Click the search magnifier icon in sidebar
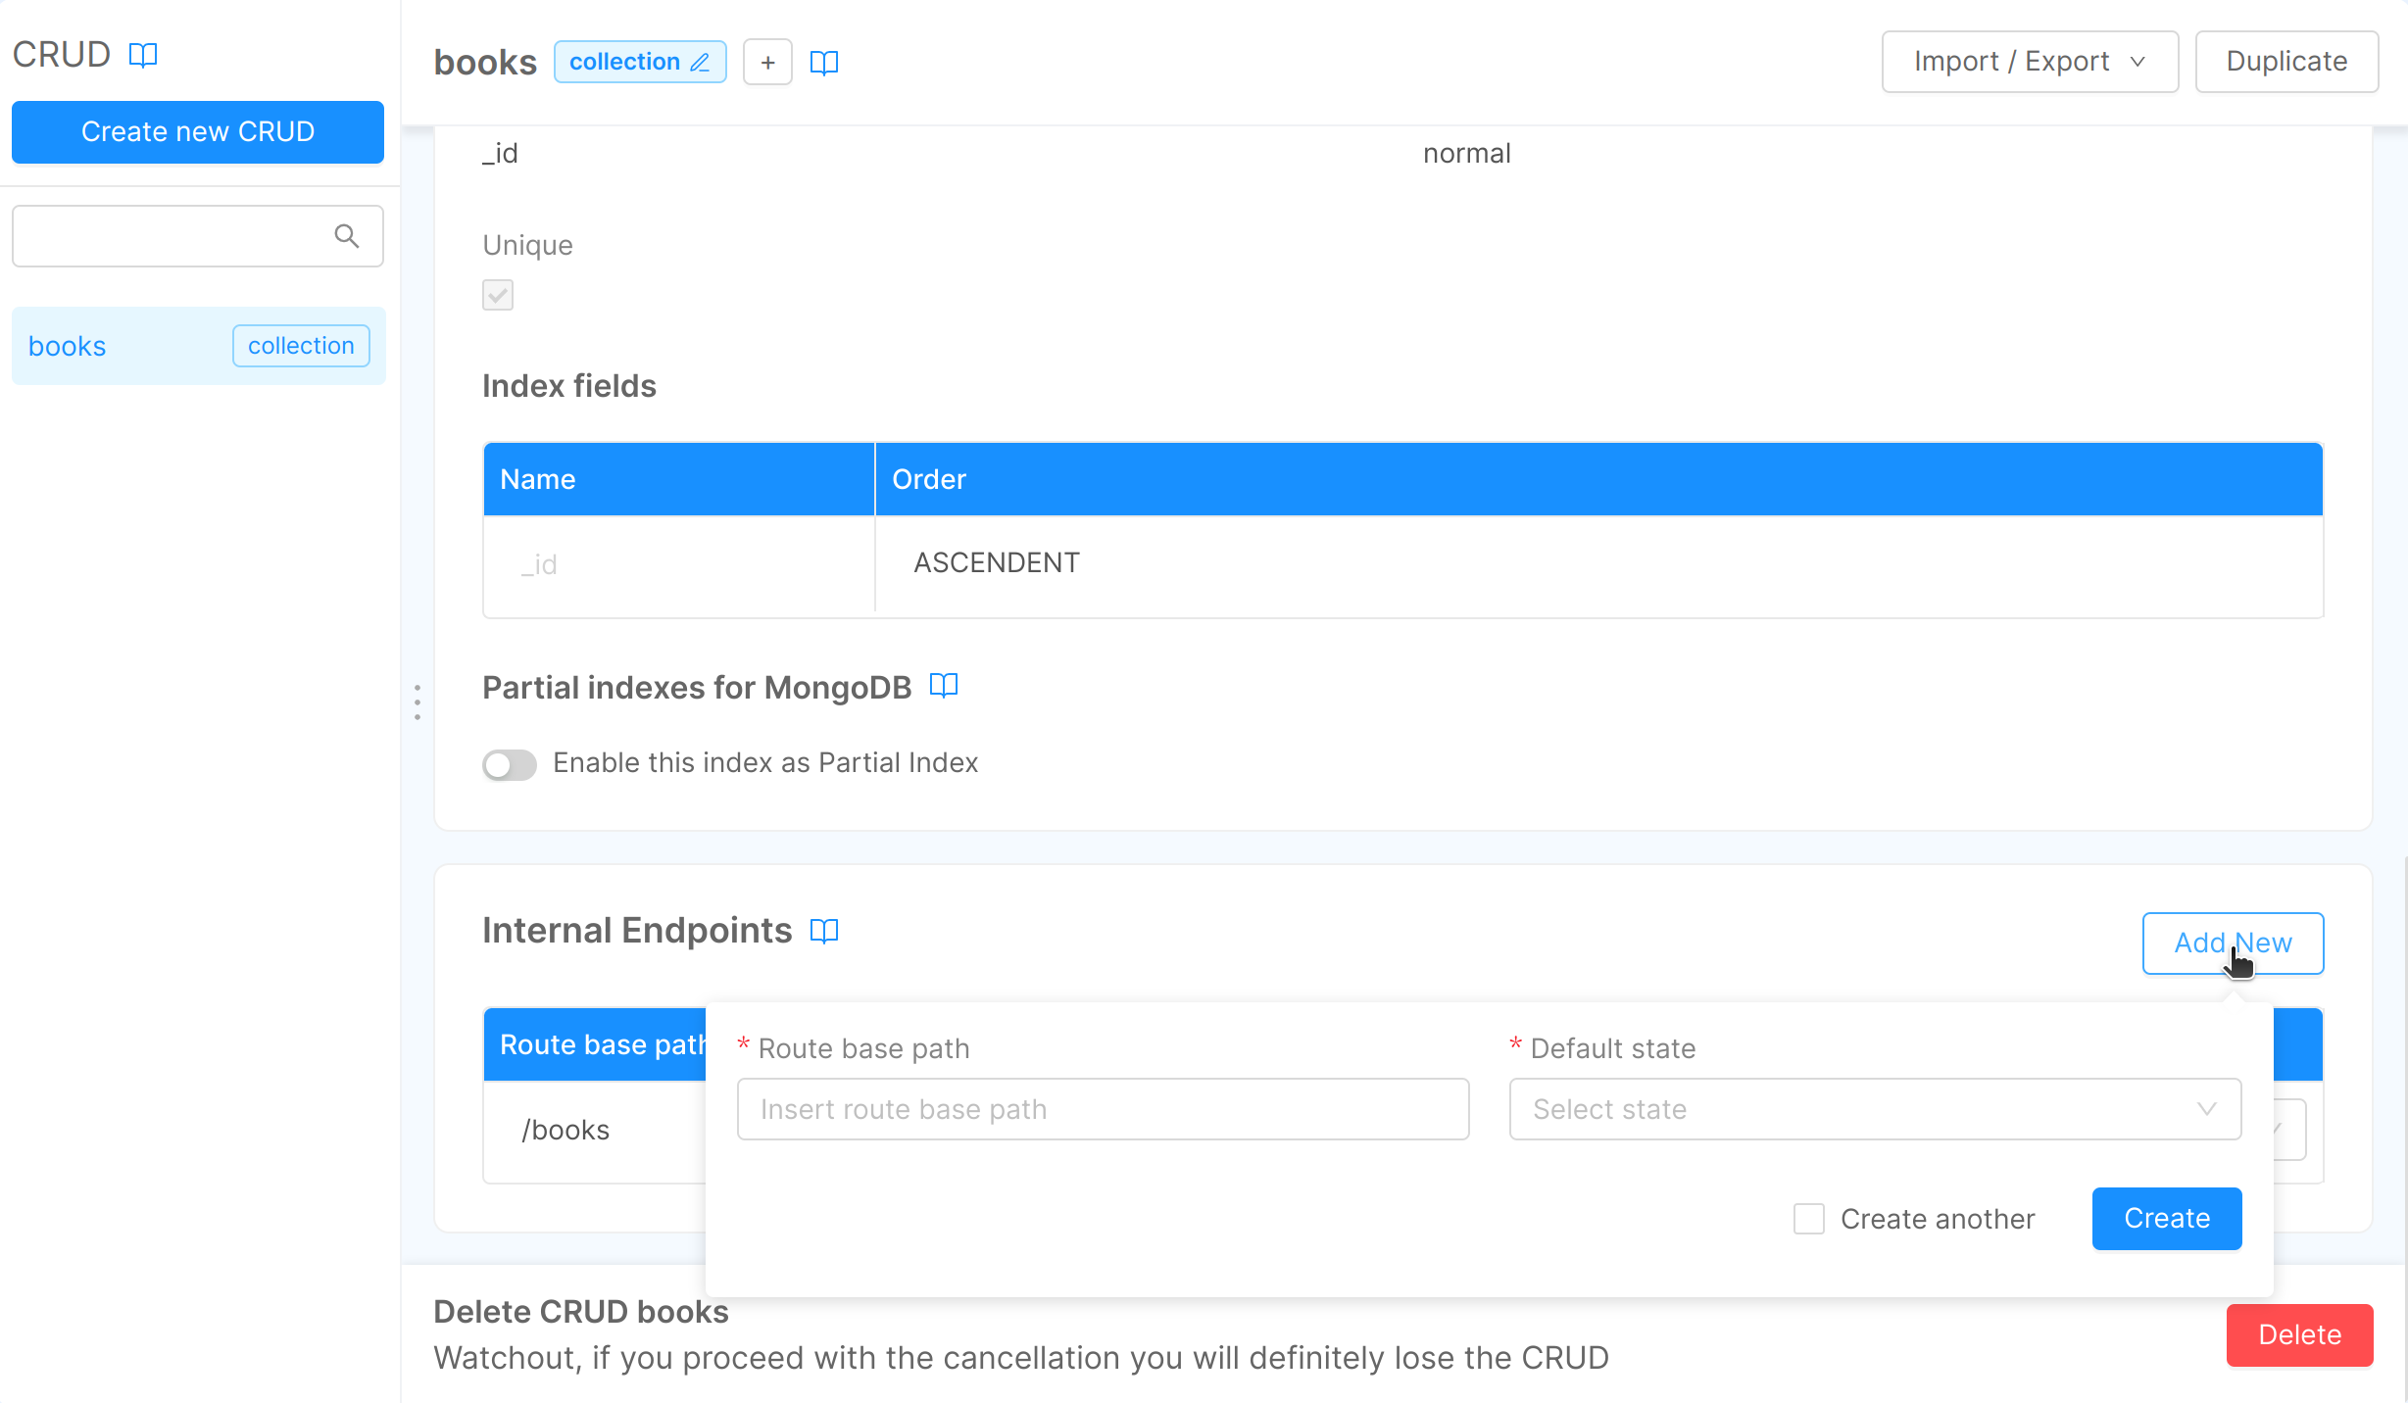The image size is (2408, 1403). tap(346, 236)
